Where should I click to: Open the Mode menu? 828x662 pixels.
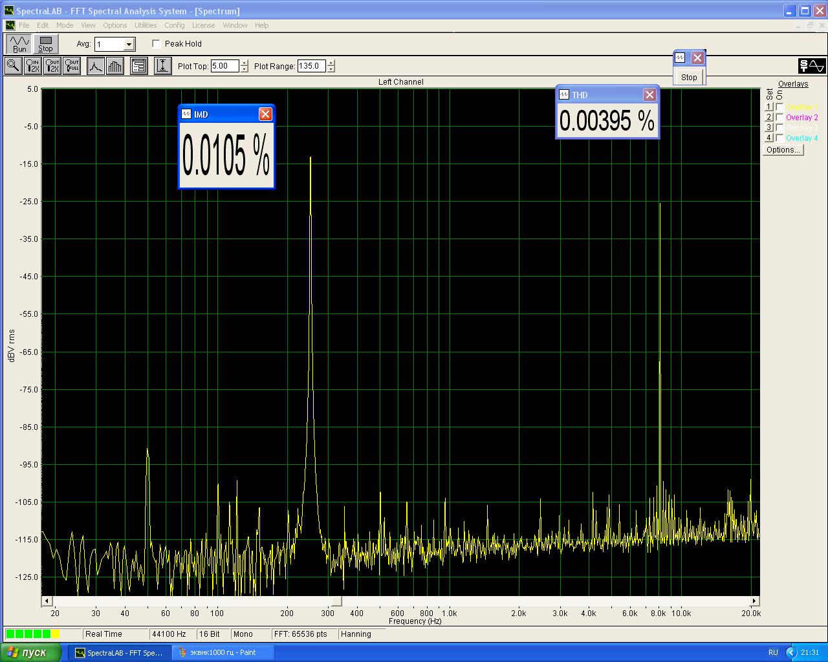65,25
